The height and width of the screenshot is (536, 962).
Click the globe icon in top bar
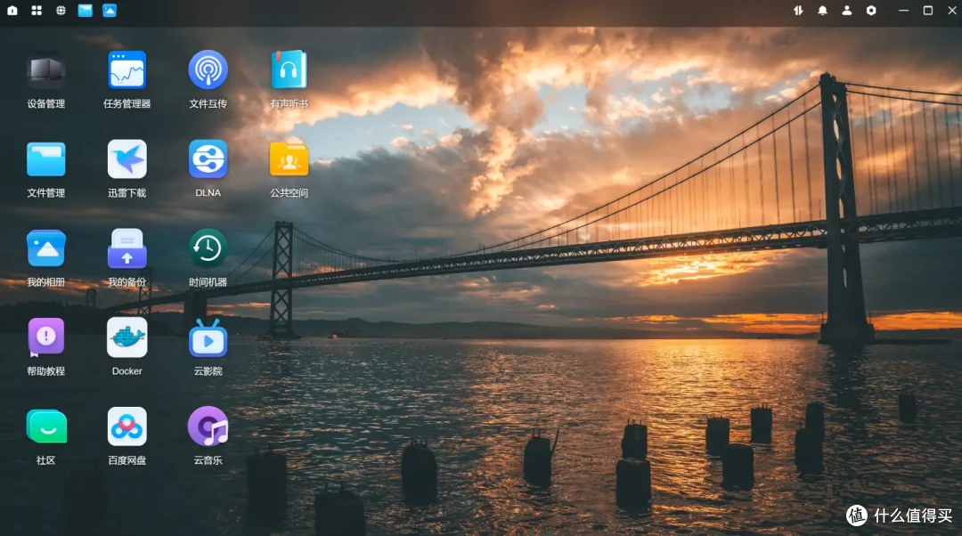[61, 11]
